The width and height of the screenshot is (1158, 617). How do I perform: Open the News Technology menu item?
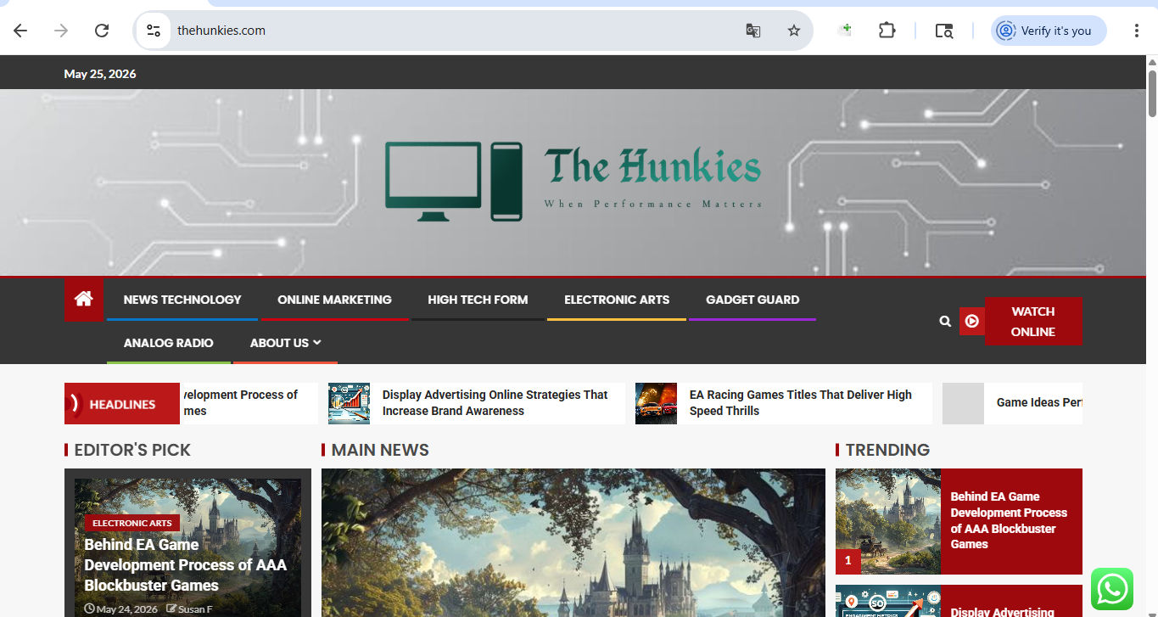(182, 300)
